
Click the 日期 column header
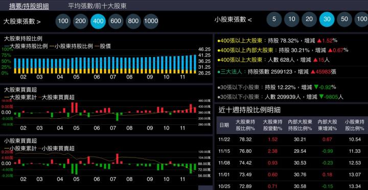click(x=224, y=125)
